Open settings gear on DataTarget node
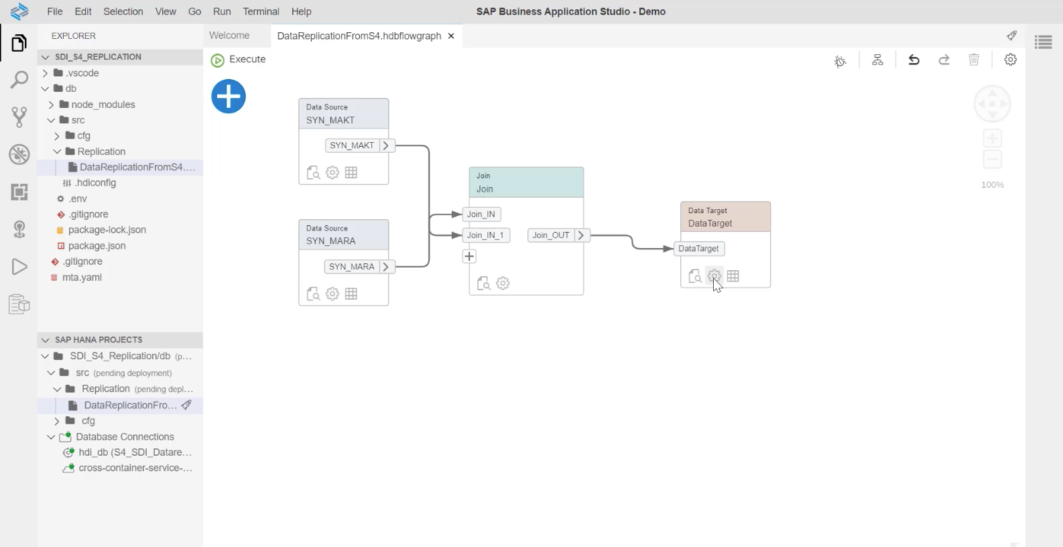Screen dimensions: 1063x547 714,276
